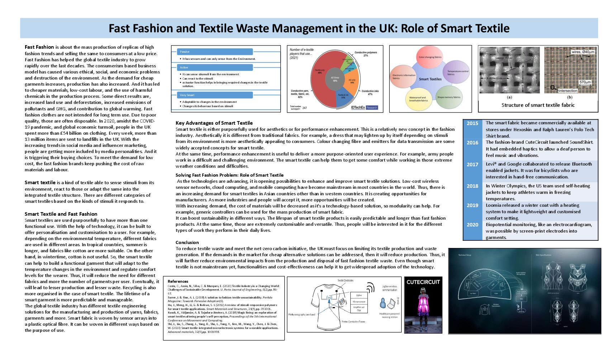Image resolution: width=612 pixels, height=344 pixels.
Task: Click the 2017 timeline year cell
Action: click(473, 171)
